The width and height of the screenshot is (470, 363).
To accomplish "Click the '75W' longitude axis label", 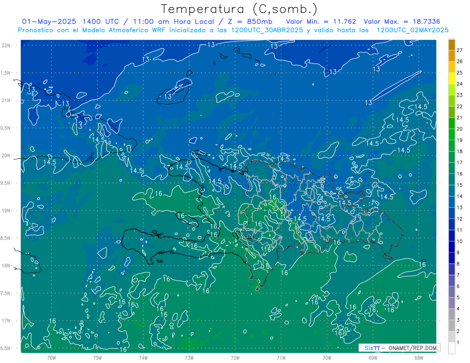I will point(98,358).
